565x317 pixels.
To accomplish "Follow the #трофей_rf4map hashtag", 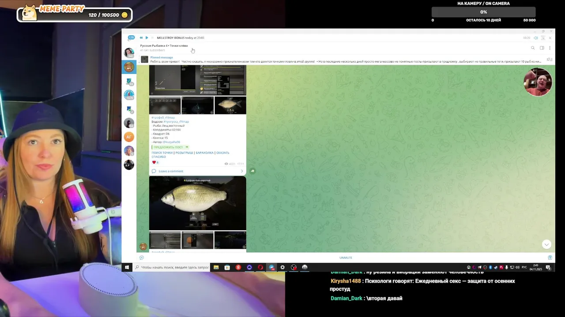I will 163,118.
